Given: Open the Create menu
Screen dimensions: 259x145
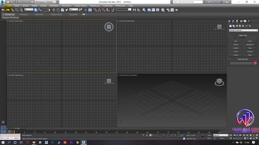Looking at the screenshot, I should (x=43, y=6).
